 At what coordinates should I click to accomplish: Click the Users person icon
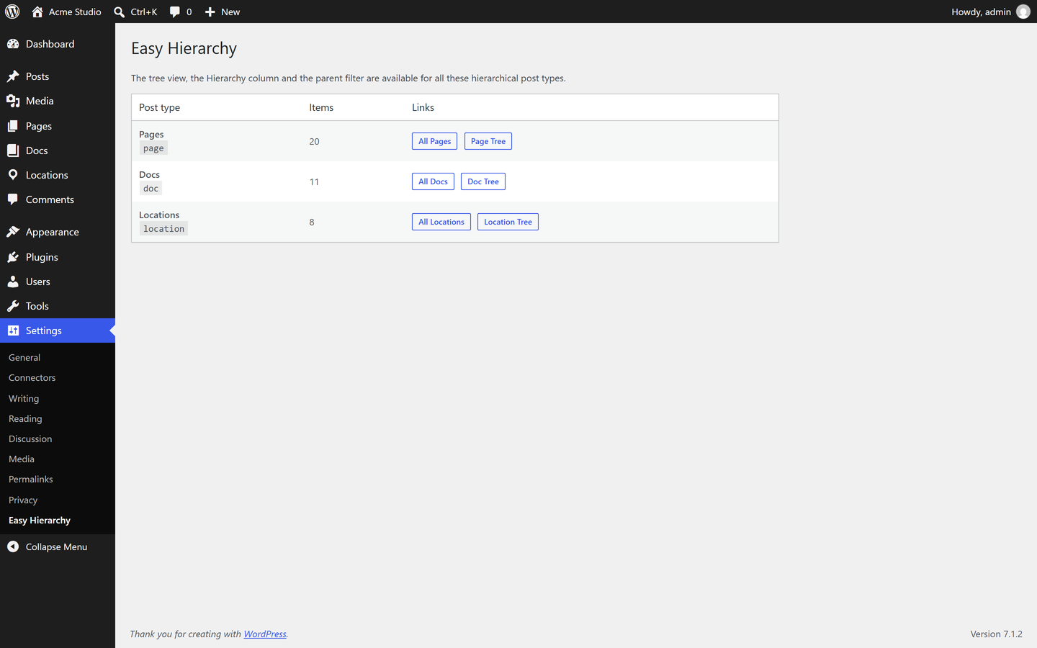click(x=13, y=282)
